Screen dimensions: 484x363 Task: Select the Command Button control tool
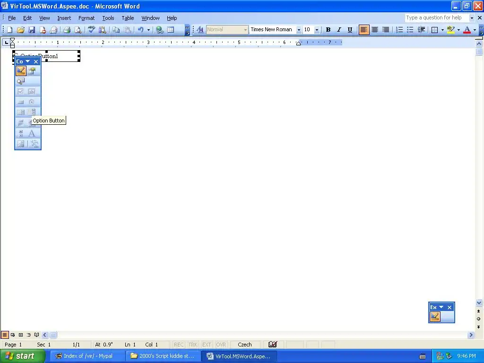(21, 102)
